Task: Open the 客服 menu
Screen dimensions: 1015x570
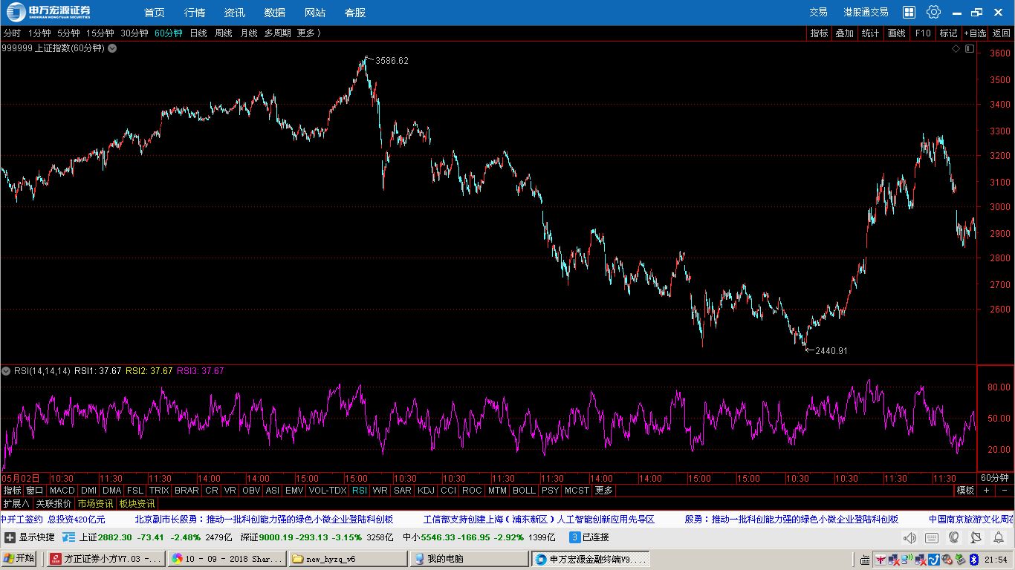Action: [355, 13]
